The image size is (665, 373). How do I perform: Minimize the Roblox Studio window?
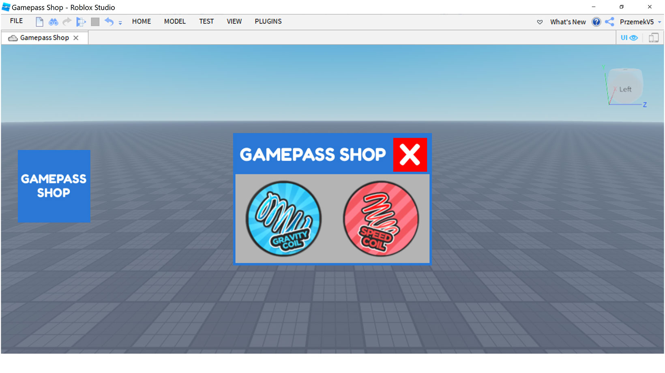[594, 7]
